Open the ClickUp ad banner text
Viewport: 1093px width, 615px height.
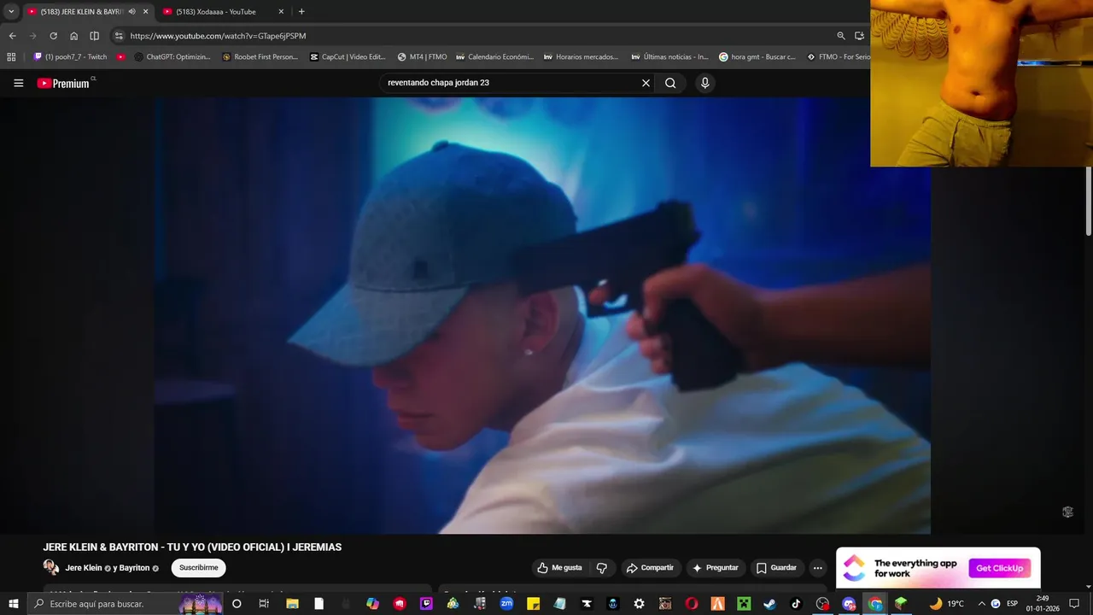(x=915, y=568)
